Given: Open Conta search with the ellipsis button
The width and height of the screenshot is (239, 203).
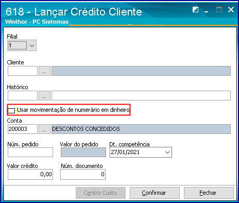Looking at the screenshot, I should pyautogui.click(x=44, y=129).
